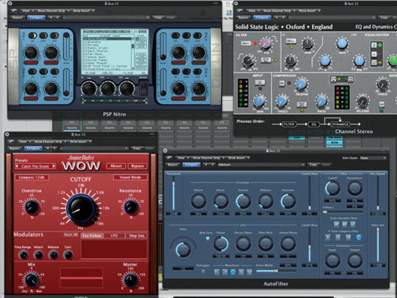Screen dimensions: 397x298
Task: Toggle Compare in the AutoFilter header
Action: click(191, 164)
